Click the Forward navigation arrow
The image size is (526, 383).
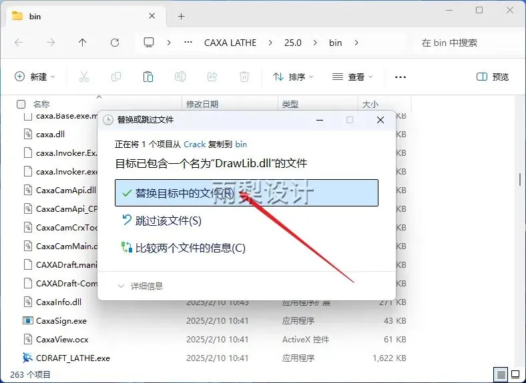(51, 43)
